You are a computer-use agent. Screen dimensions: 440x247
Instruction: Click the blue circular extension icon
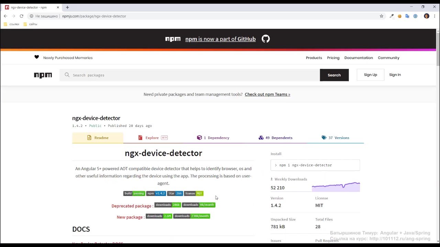pyautogui.click(x=415, y=16)
